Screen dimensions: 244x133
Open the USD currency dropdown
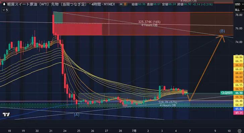(239, 4)
